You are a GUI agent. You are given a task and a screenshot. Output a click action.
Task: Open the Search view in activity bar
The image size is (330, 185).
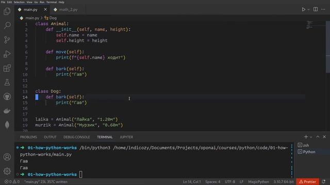[x=7, y=25]
